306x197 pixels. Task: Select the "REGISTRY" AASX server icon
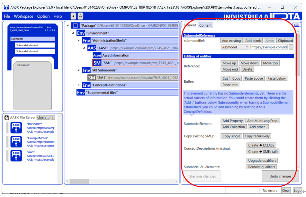pyautogui.click(x=16, y=128)
